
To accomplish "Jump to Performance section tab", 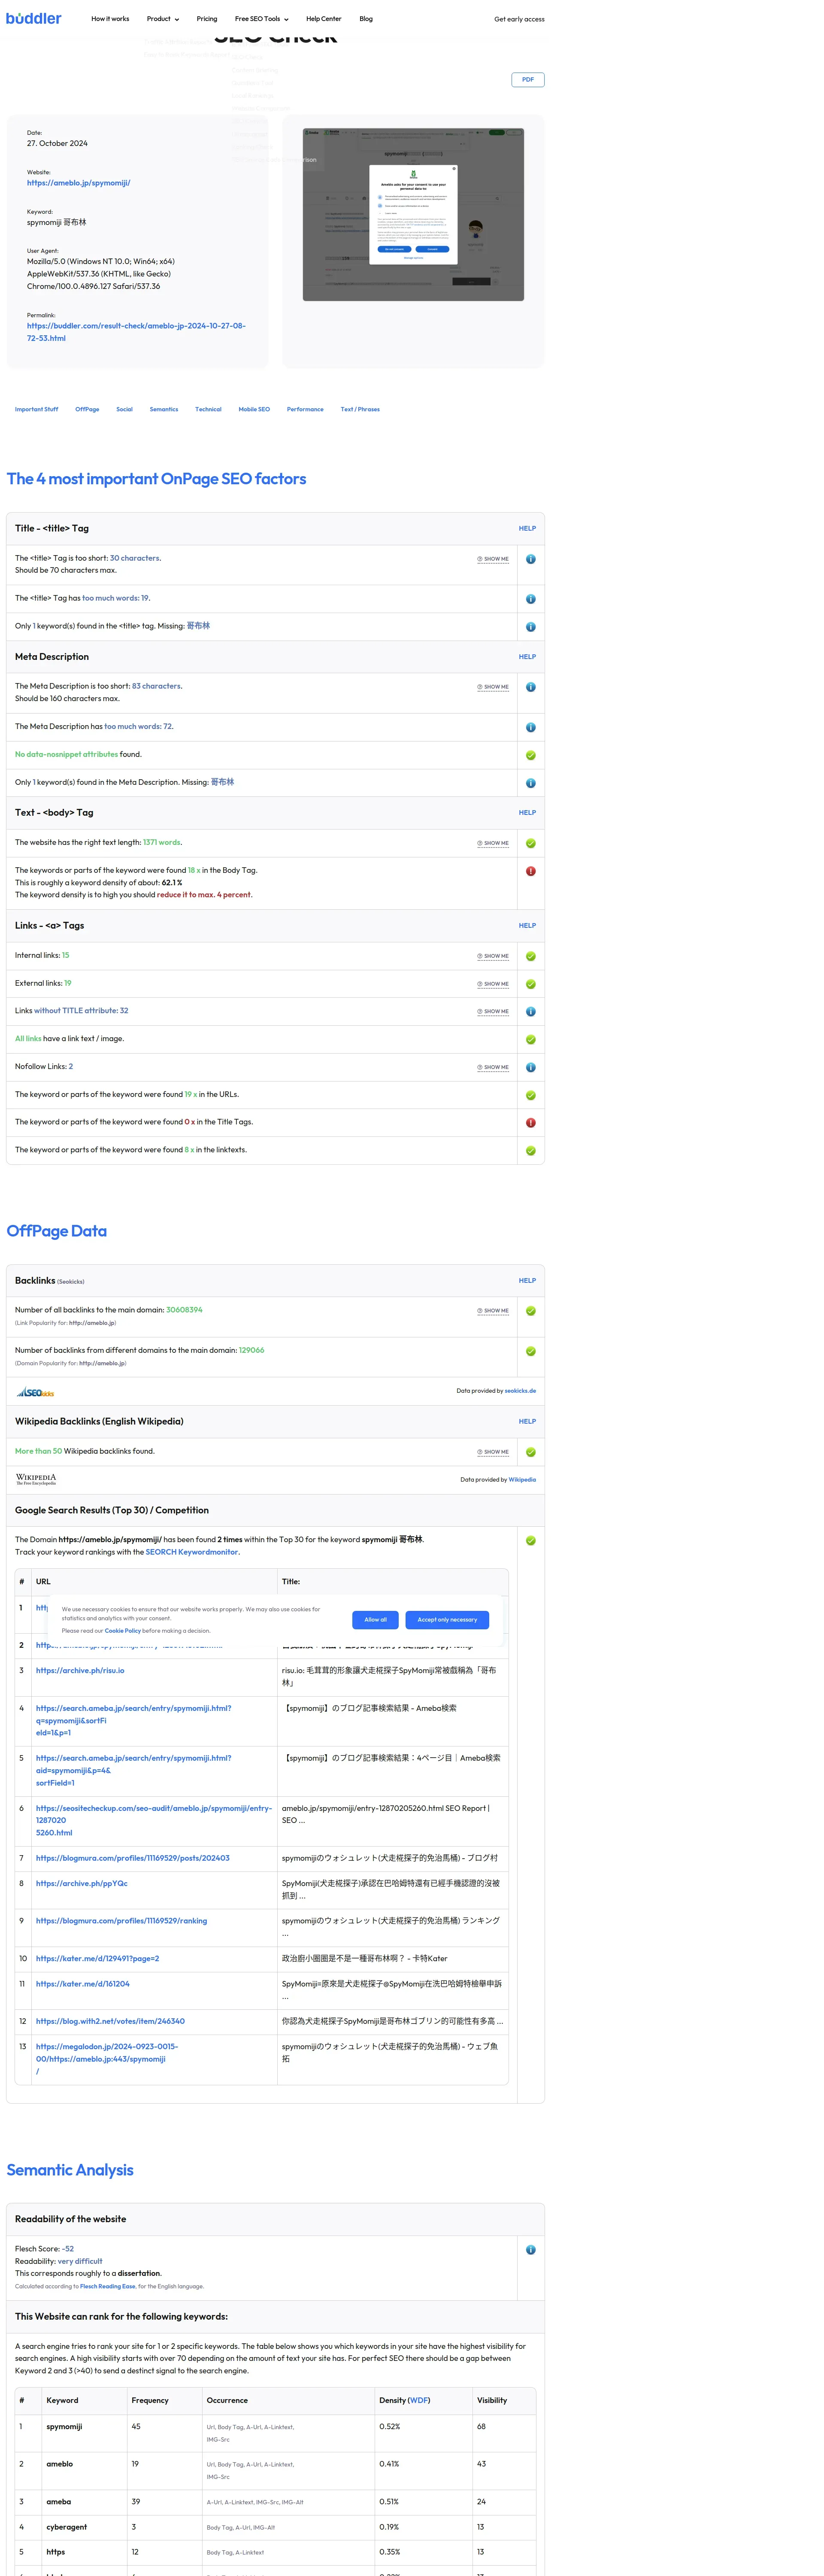I will click(305, 409).
